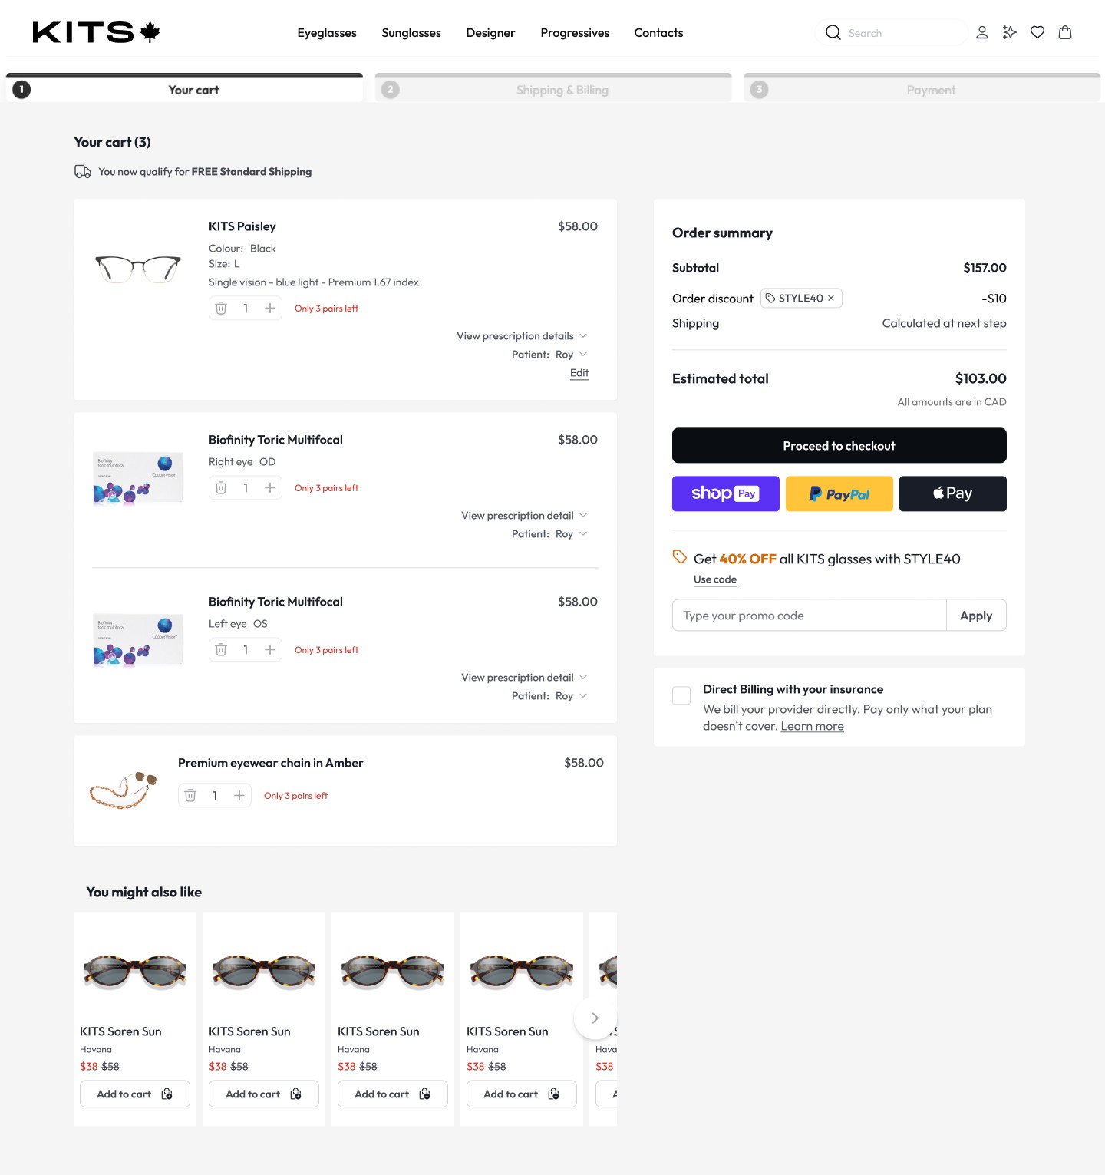Open the account profile icon

981,32
